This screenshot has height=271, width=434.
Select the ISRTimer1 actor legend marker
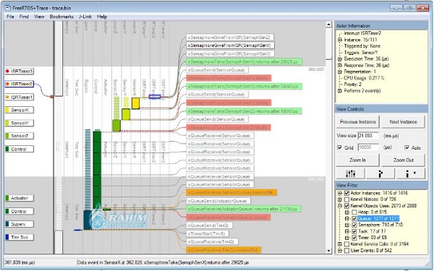tap(20, 97)
